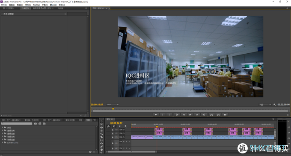Click the Program monitor playhead marker
This screenshot has width=291, height=156.
pos(113,109)
